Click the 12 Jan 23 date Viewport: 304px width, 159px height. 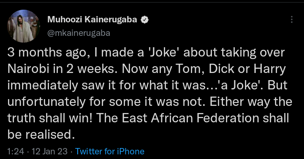point(50,151)
